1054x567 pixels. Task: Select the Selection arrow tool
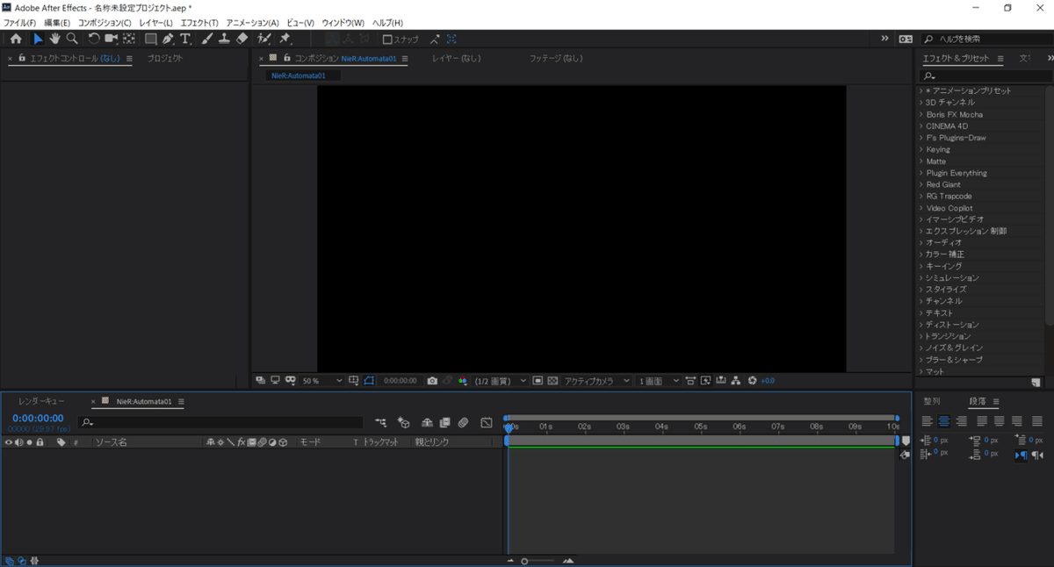pyautogui.click(x=38, y=39)
